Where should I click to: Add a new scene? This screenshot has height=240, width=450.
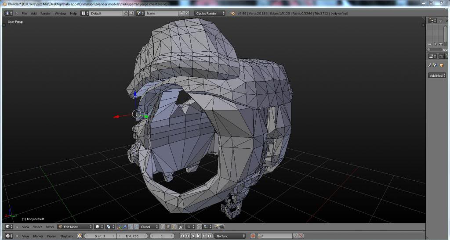181,14
